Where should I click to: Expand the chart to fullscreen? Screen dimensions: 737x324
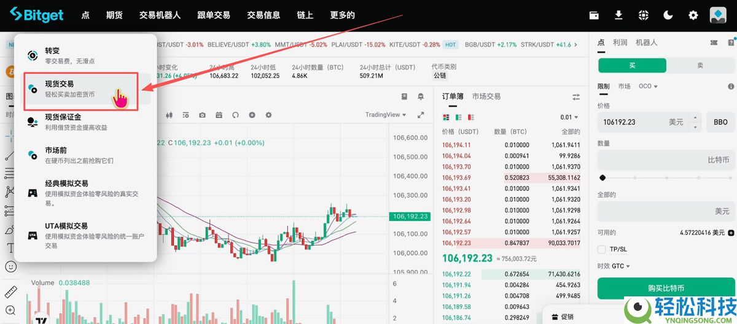pos(421,115)
